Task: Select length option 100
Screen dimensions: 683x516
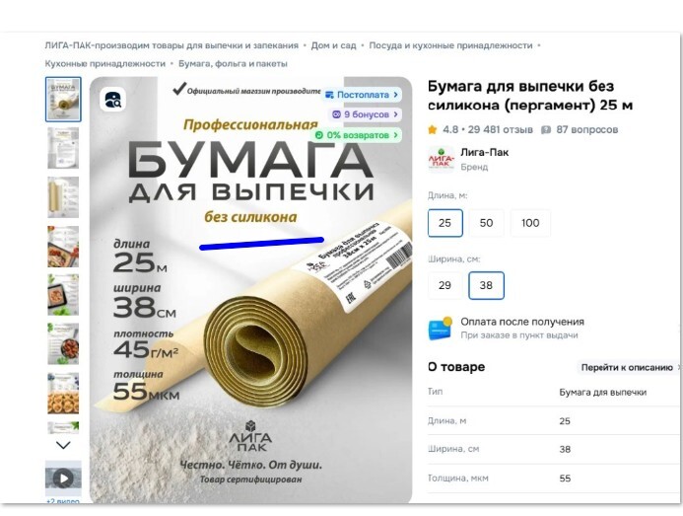Action: click(x=530, y=223)
